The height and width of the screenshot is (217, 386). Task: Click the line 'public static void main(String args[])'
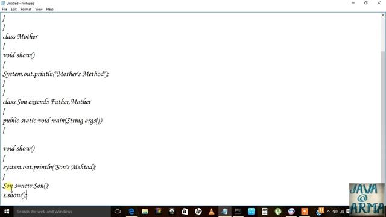click(x=52, y=121)
